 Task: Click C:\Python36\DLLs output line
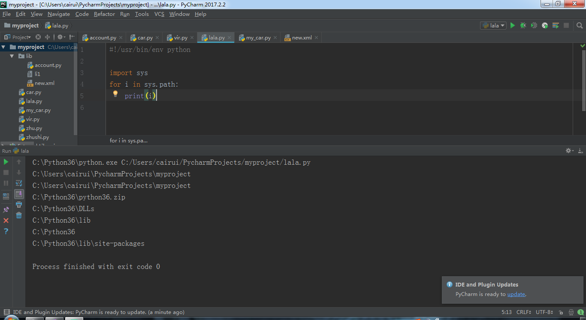pyautogui.click(x=63, y=209)
